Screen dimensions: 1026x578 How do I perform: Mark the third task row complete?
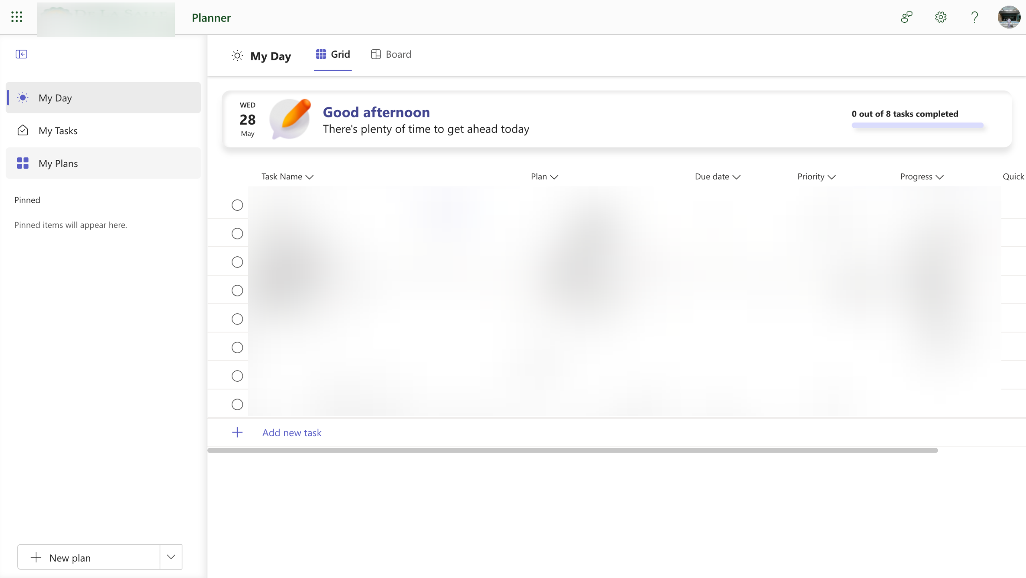pos(237,262)
